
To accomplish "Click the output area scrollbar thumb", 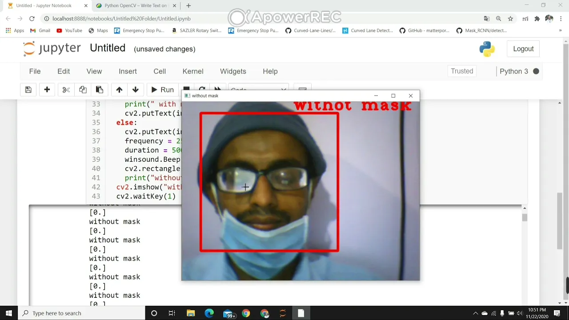I will click(x=525, y=217).
